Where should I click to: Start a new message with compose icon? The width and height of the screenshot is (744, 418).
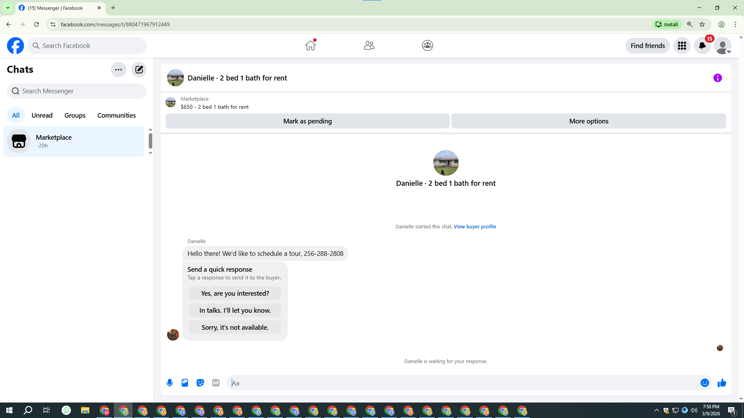(139, 70)
